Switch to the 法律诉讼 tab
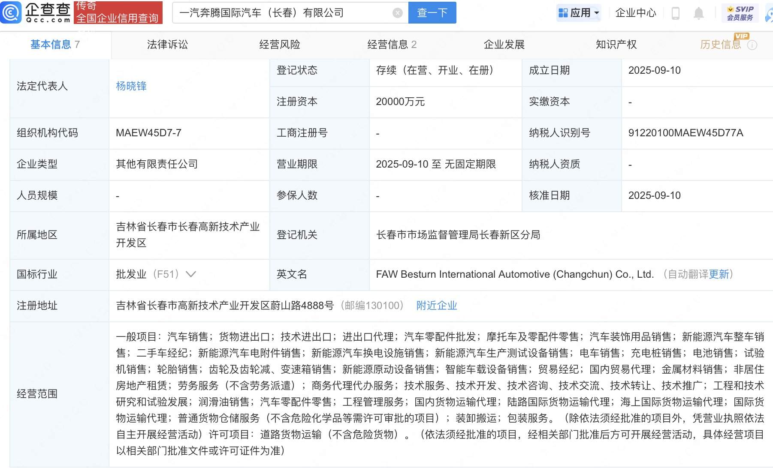The image size is (773, 468). [167, 45]
